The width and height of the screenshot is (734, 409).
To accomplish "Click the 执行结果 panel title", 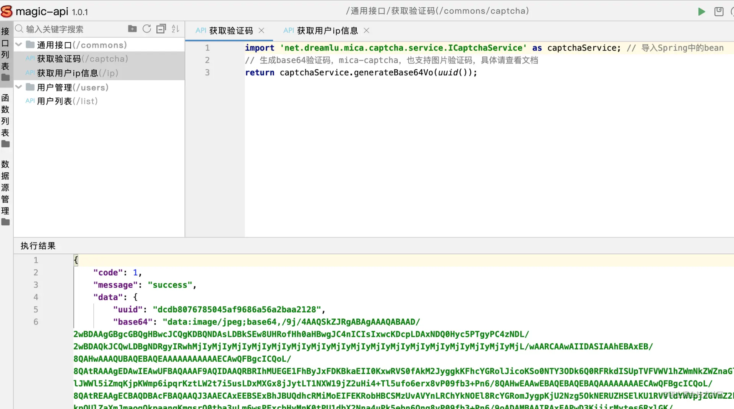I will coord(38,246).
